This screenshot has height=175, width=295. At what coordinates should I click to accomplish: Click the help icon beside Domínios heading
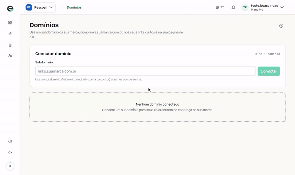tap(281, 26)
